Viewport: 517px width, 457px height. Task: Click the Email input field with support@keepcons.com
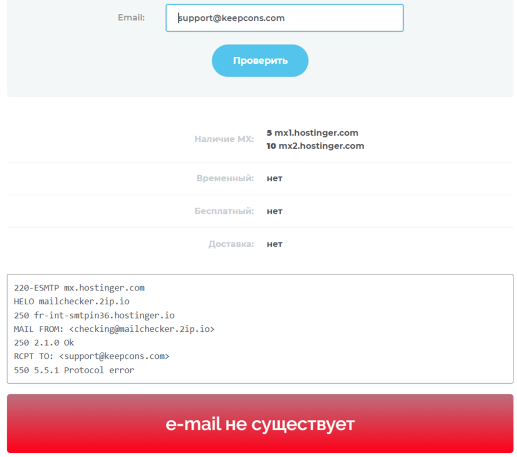click(285, 18)
